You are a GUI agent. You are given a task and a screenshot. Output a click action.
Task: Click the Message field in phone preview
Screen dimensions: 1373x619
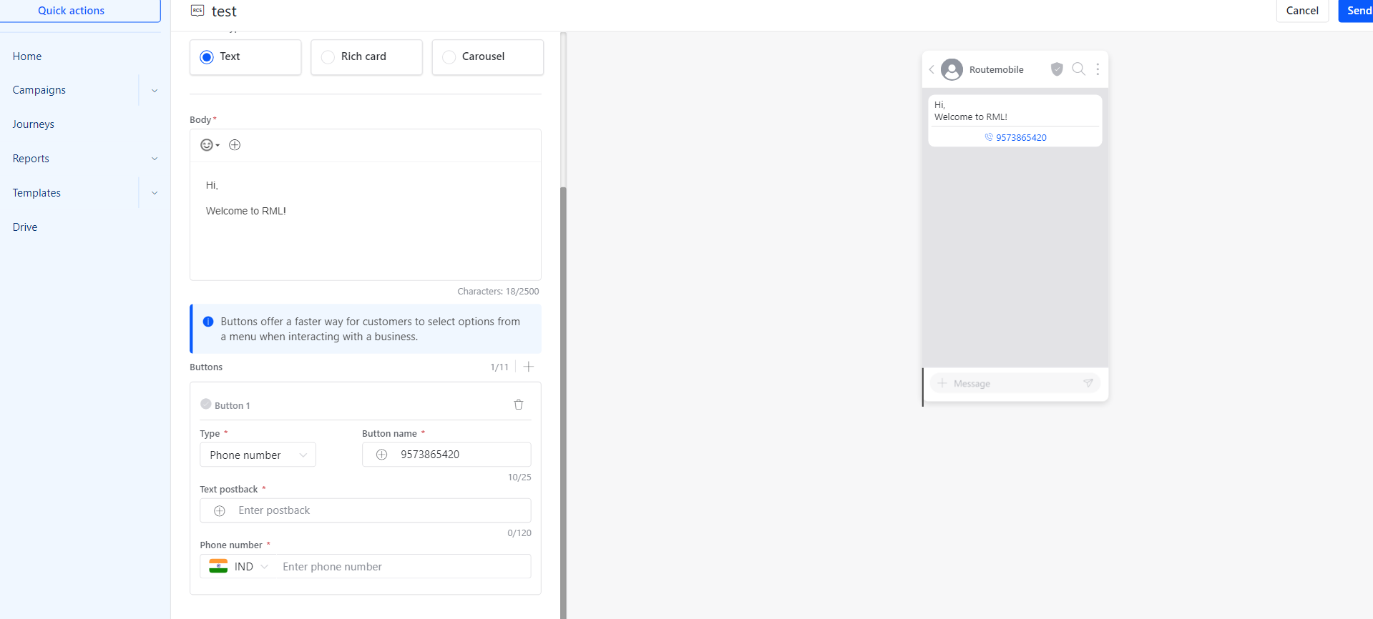pos(1015,383)
